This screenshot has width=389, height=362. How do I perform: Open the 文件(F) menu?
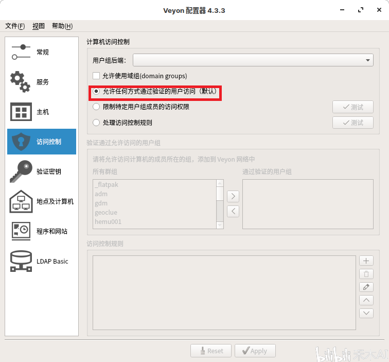15,26
